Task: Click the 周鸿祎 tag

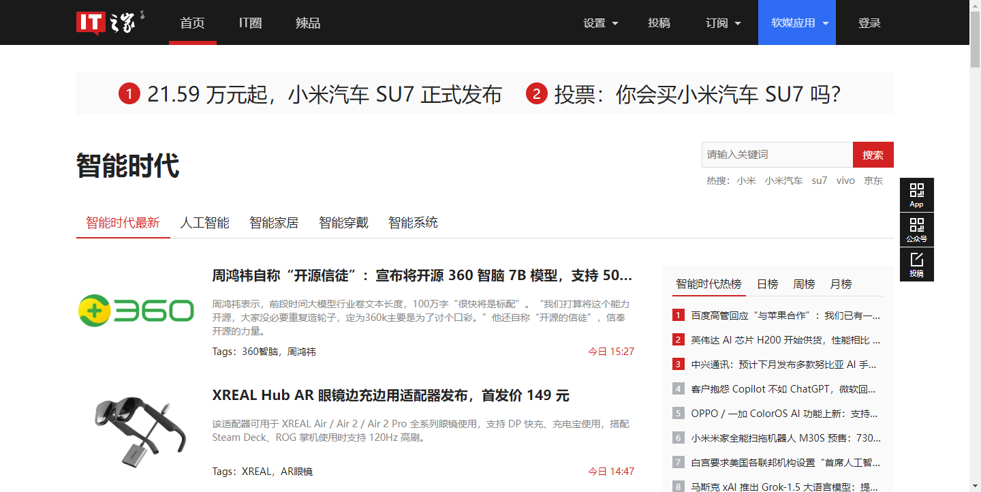Action: click(x=302, y=352)
